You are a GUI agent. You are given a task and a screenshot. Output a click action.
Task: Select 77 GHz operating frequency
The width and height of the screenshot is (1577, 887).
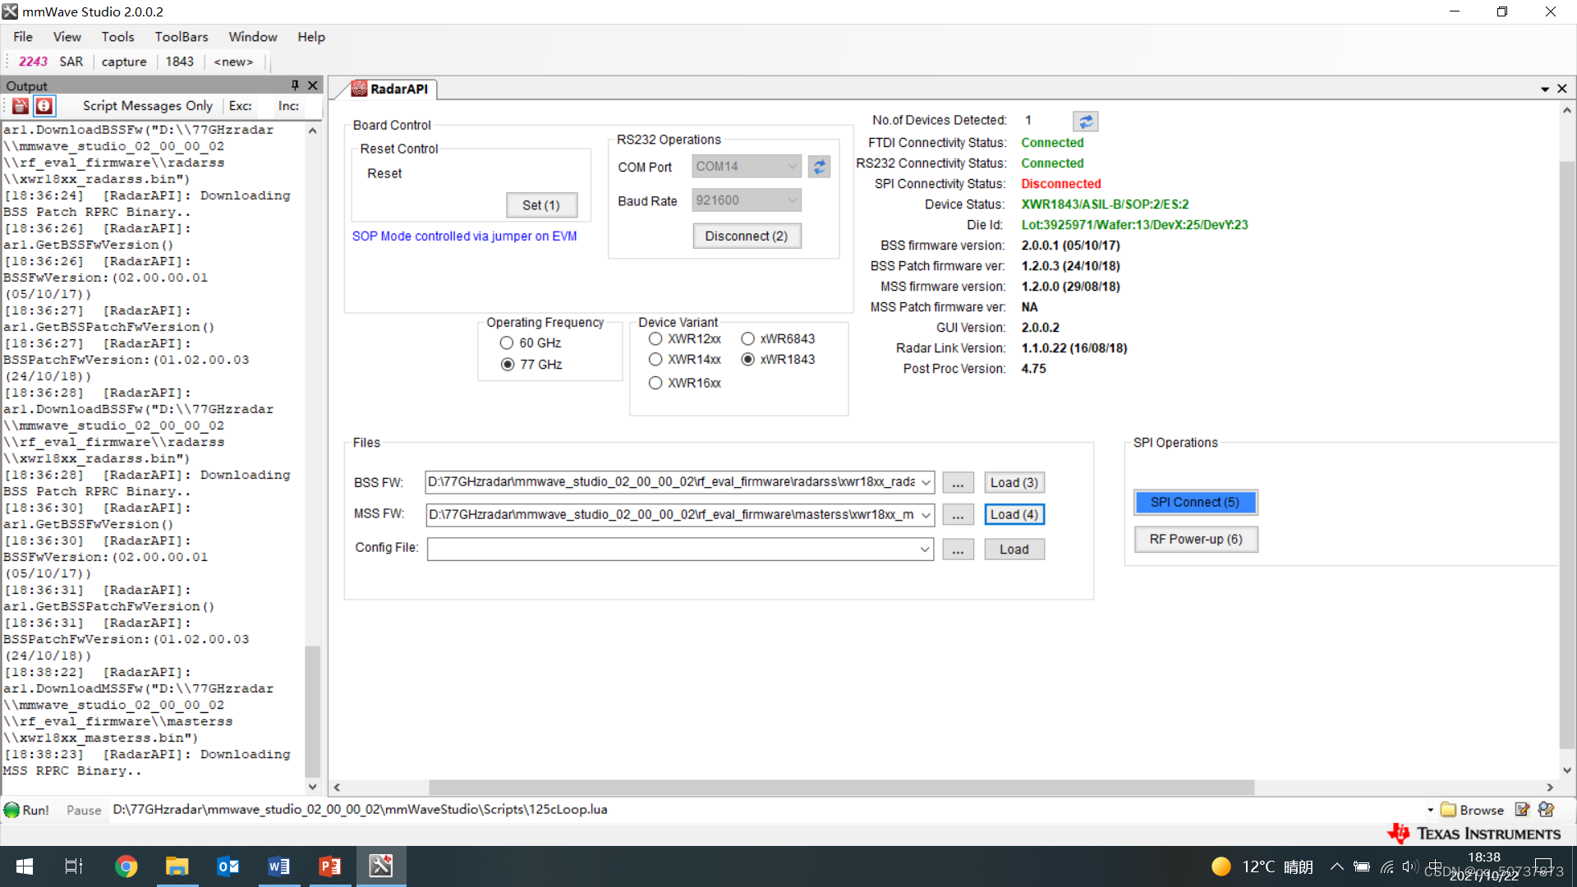531,365
